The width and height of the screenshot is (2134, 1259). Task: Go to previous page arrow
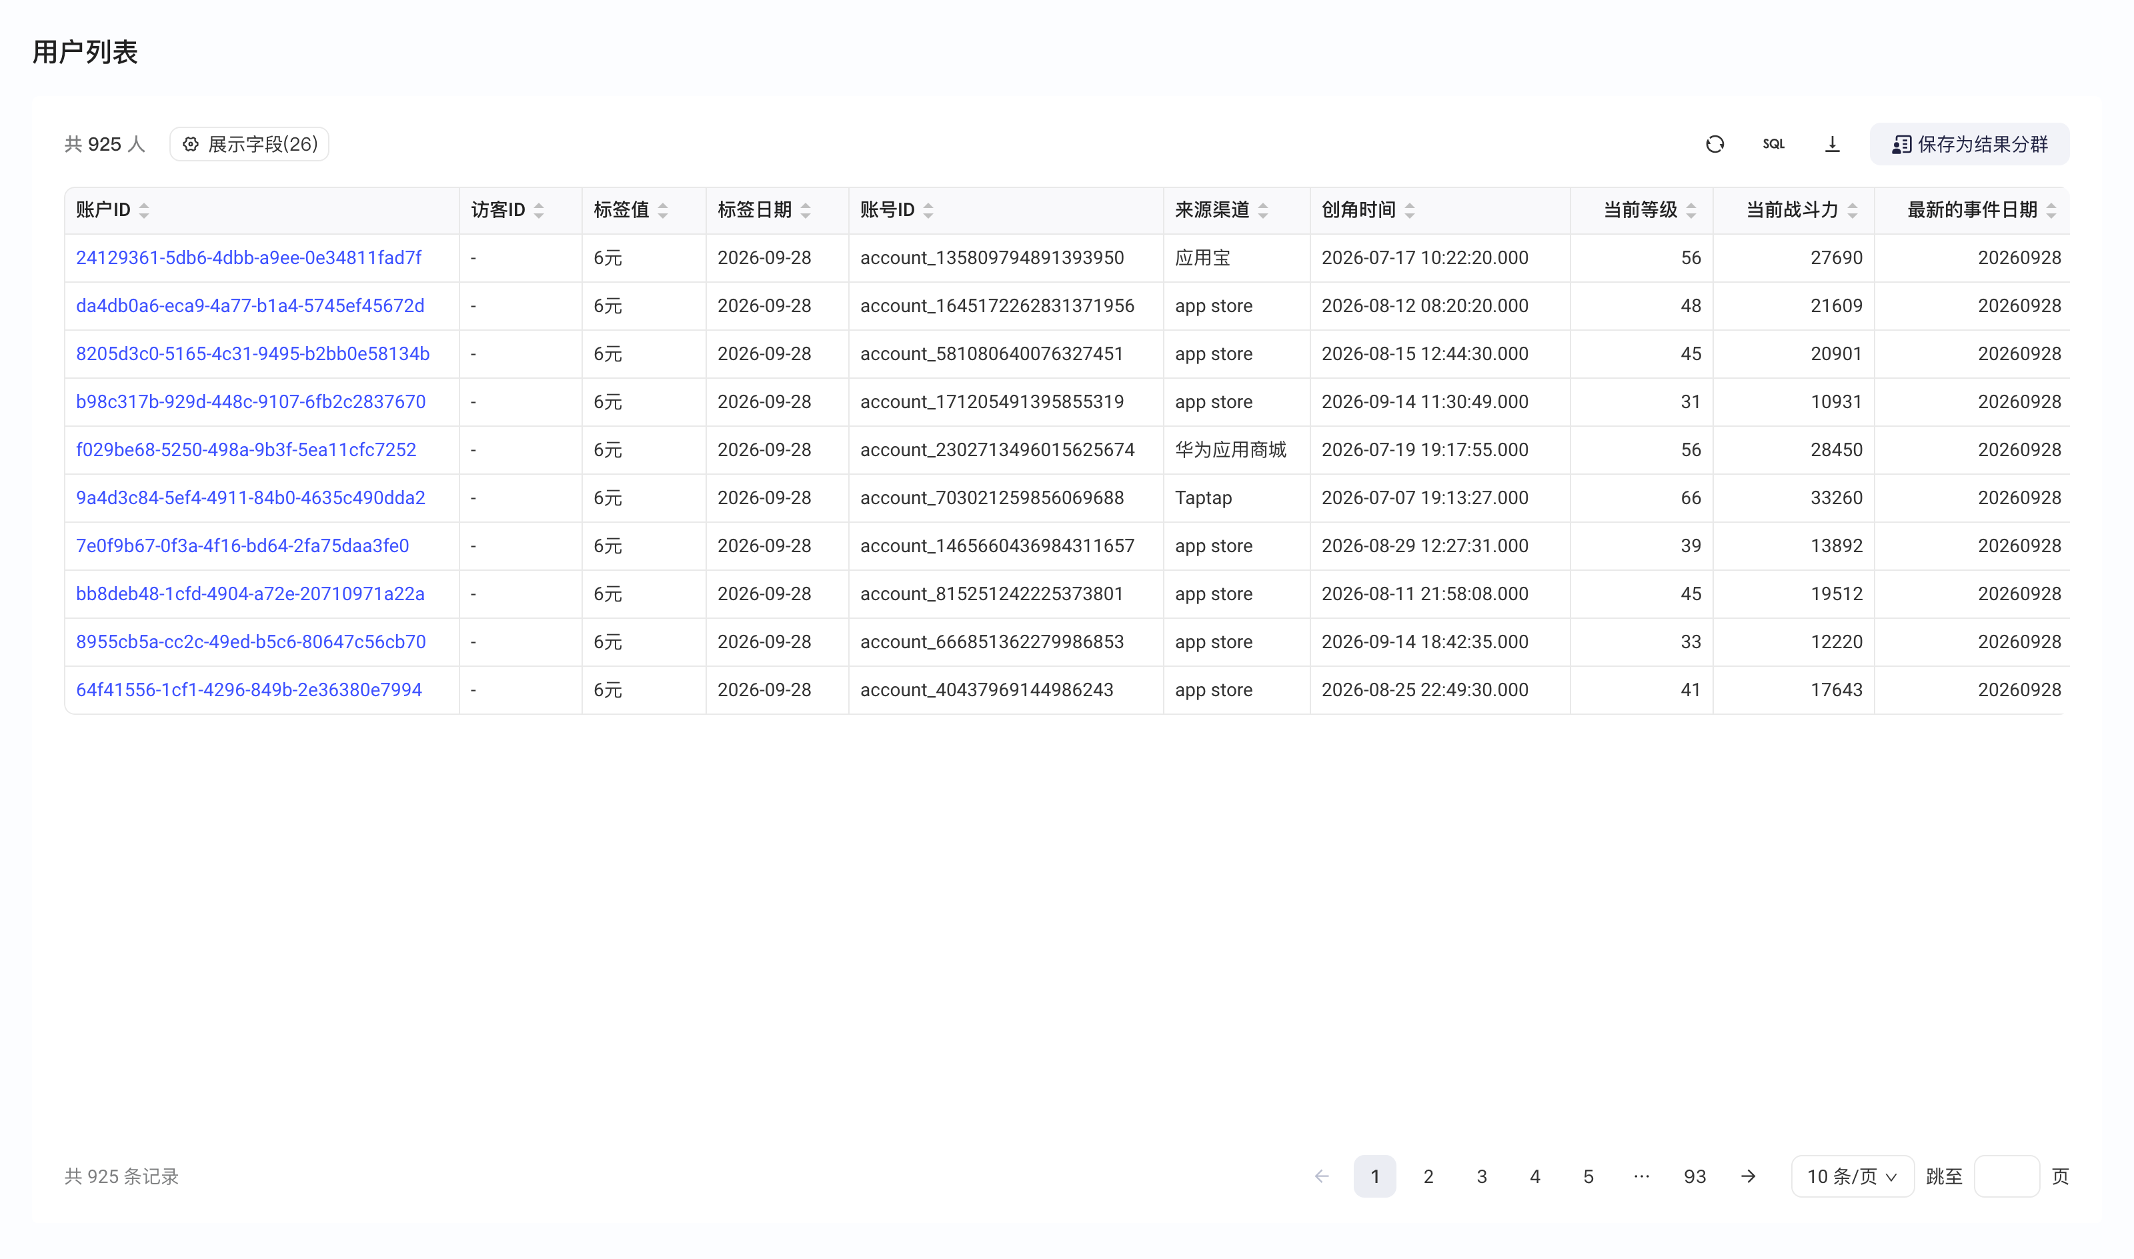[x=1322, y=1176]
